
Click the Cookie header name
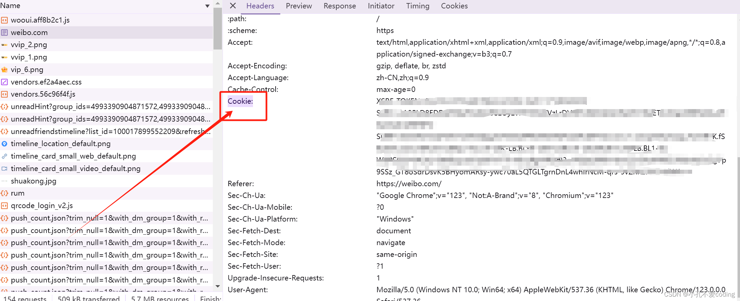(x=240, y=101)
